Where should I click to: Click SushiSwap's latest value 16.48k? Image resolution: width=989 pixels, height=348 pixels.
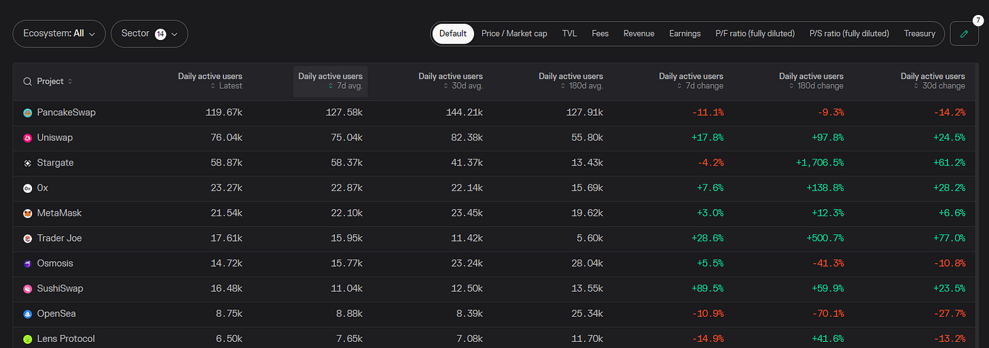tap(226, 288)
